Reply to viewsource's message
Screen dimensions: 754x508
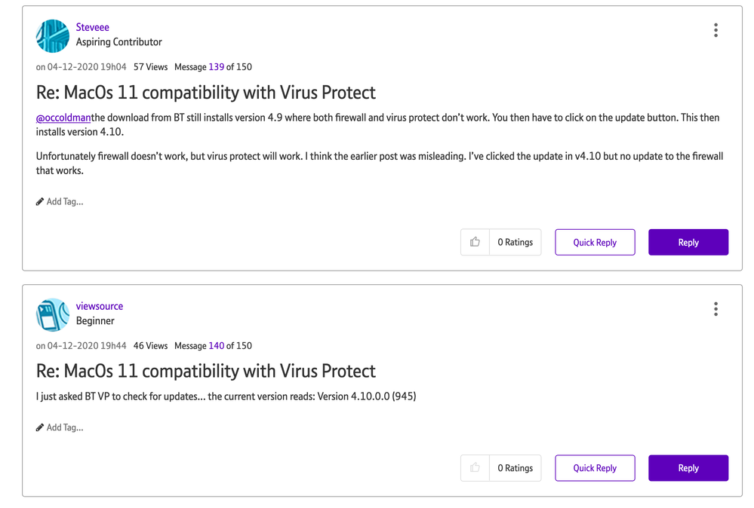688,468
